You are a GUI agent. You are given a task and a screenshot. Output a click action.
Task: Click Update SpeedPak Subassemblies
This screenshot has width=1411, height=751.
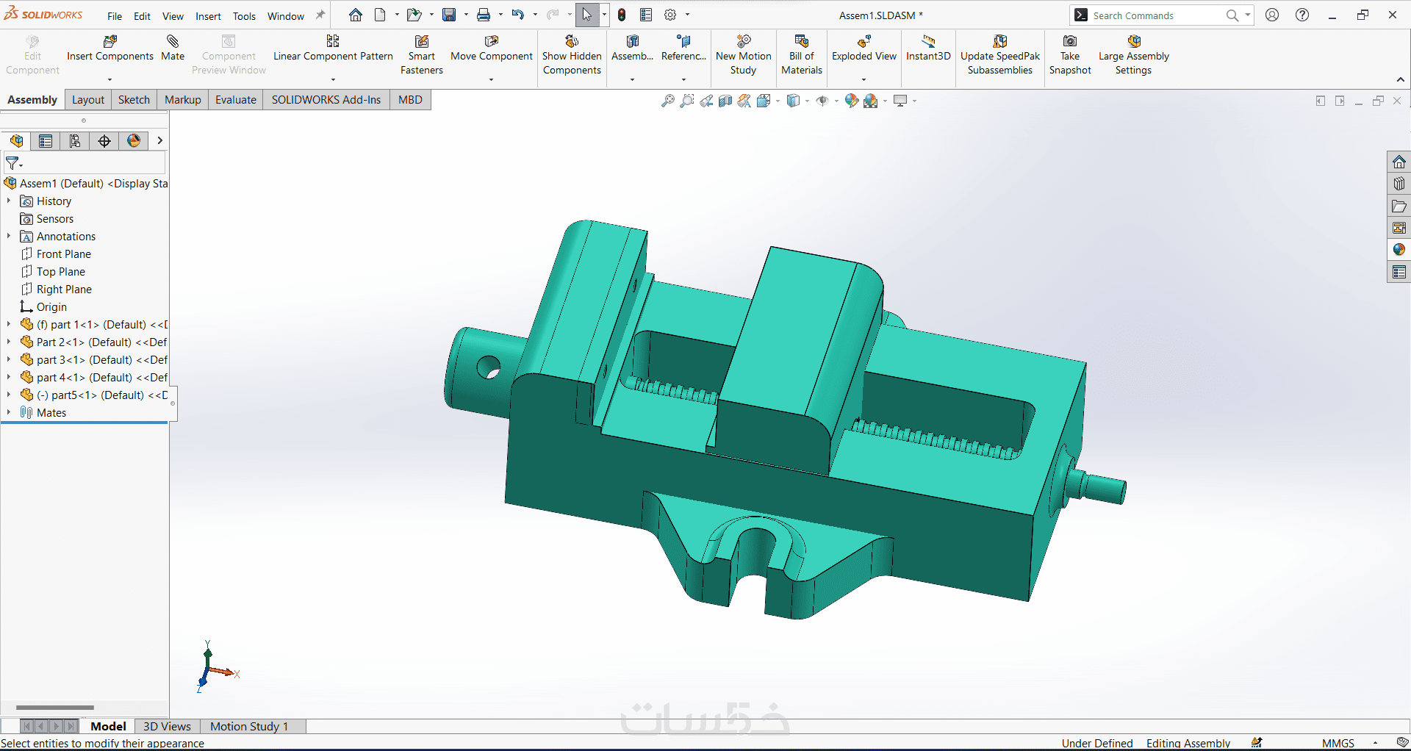coord(1000,55)
